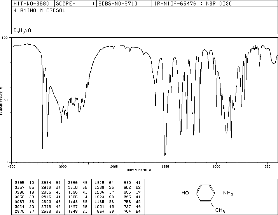Select the 1288 peak table value
Screen dimensions: 278x215
pyautogui.click(x=100, y=187)
